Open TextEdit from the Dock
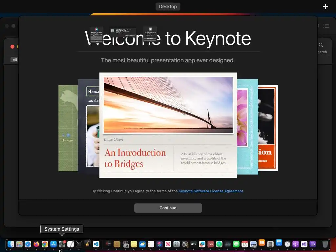The height and width of the screenshot is (252, 336). click(x=71, y=244)
